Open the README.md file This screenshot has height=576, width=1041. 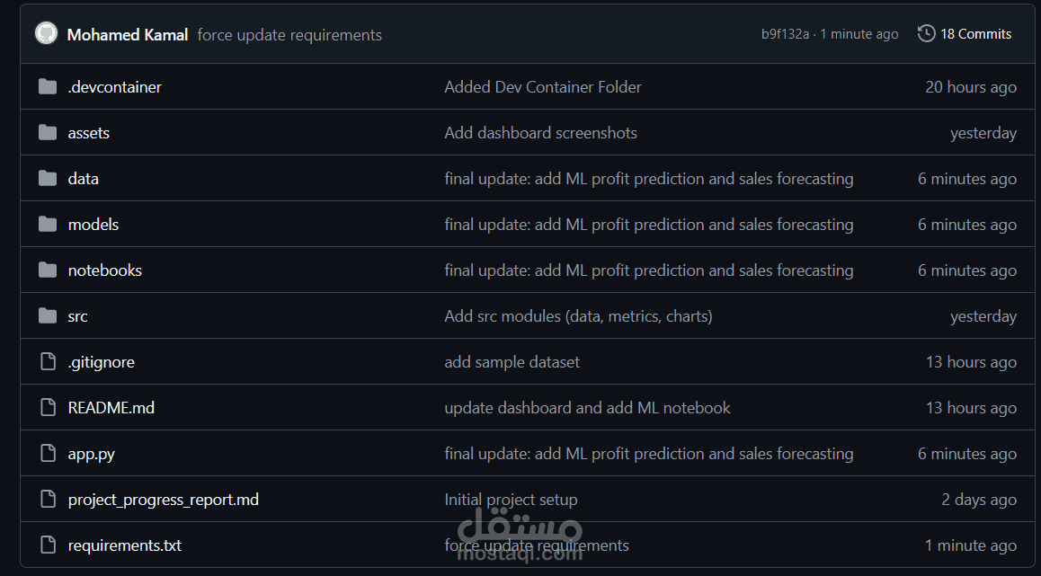(111, 408)
